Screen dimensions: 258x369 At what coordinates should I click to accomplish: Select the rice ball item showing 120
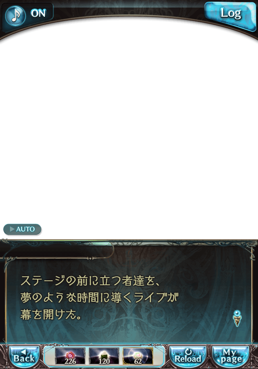(104, 356)
